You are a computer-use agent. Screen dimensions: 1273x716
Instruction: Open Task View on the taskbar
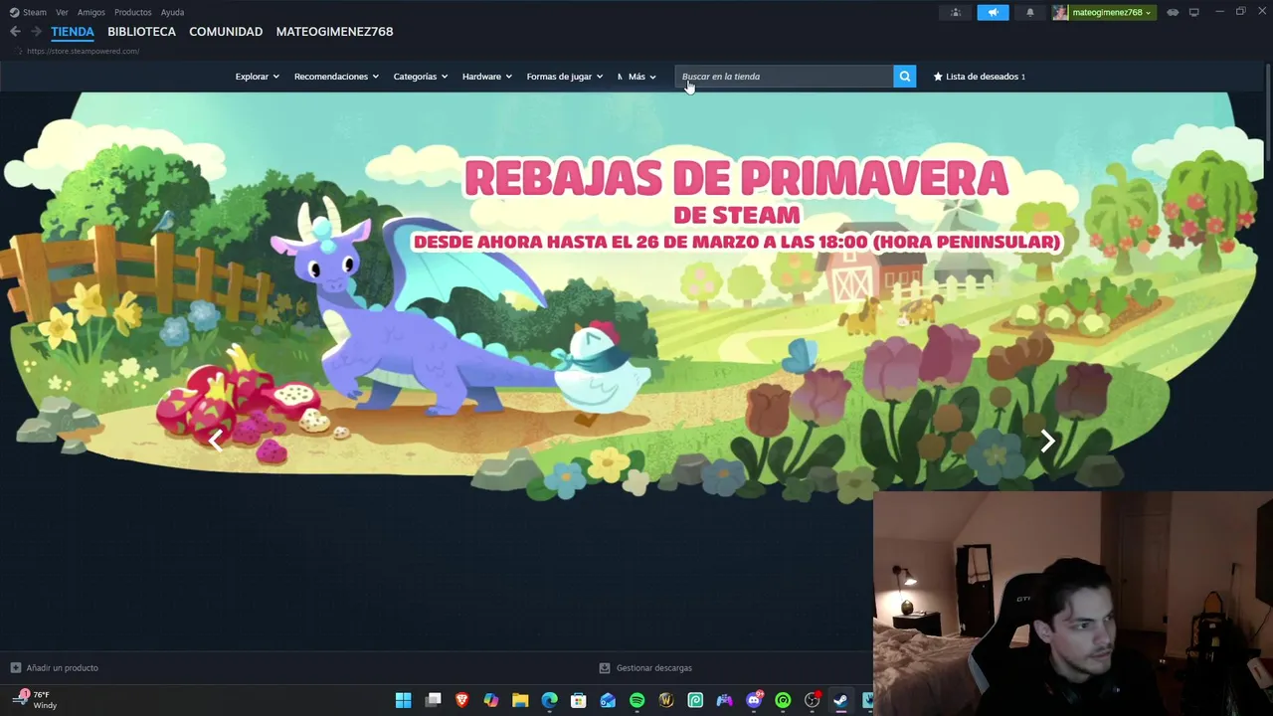point(433,700)
